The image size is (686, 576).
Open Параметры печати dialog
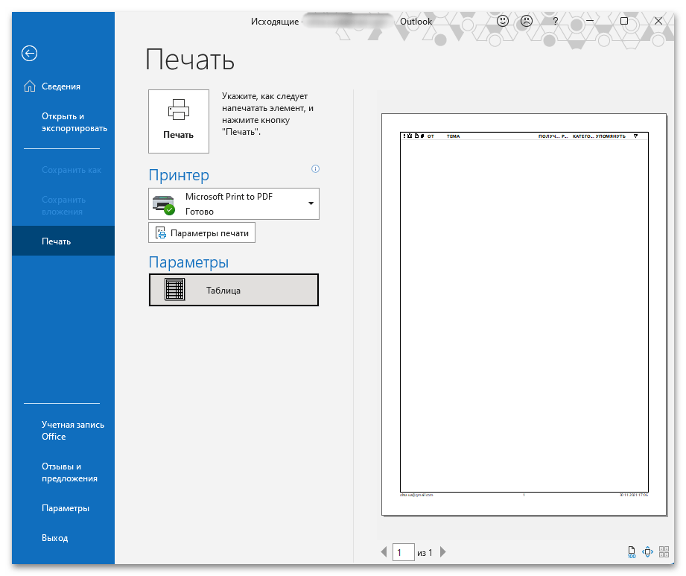click(x=202, y=233)
